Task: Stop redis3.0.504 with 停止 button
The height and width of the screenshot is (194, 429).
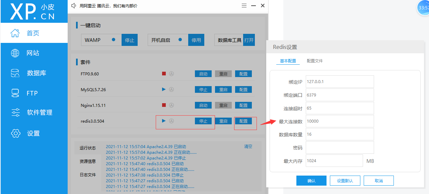Action: pyautogui.click(x=203, y=121)
